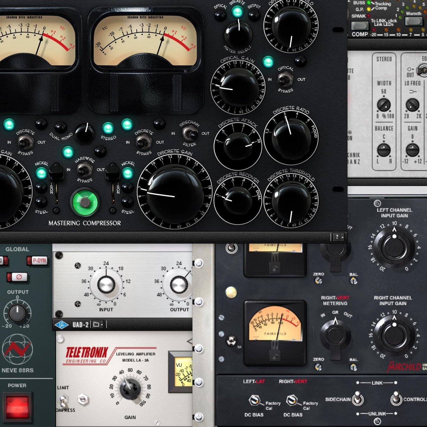The image size is (427, 427).
Task: Click the teal lamp beside OPTICAL GAIN
Action: click(x=268, y=62)
